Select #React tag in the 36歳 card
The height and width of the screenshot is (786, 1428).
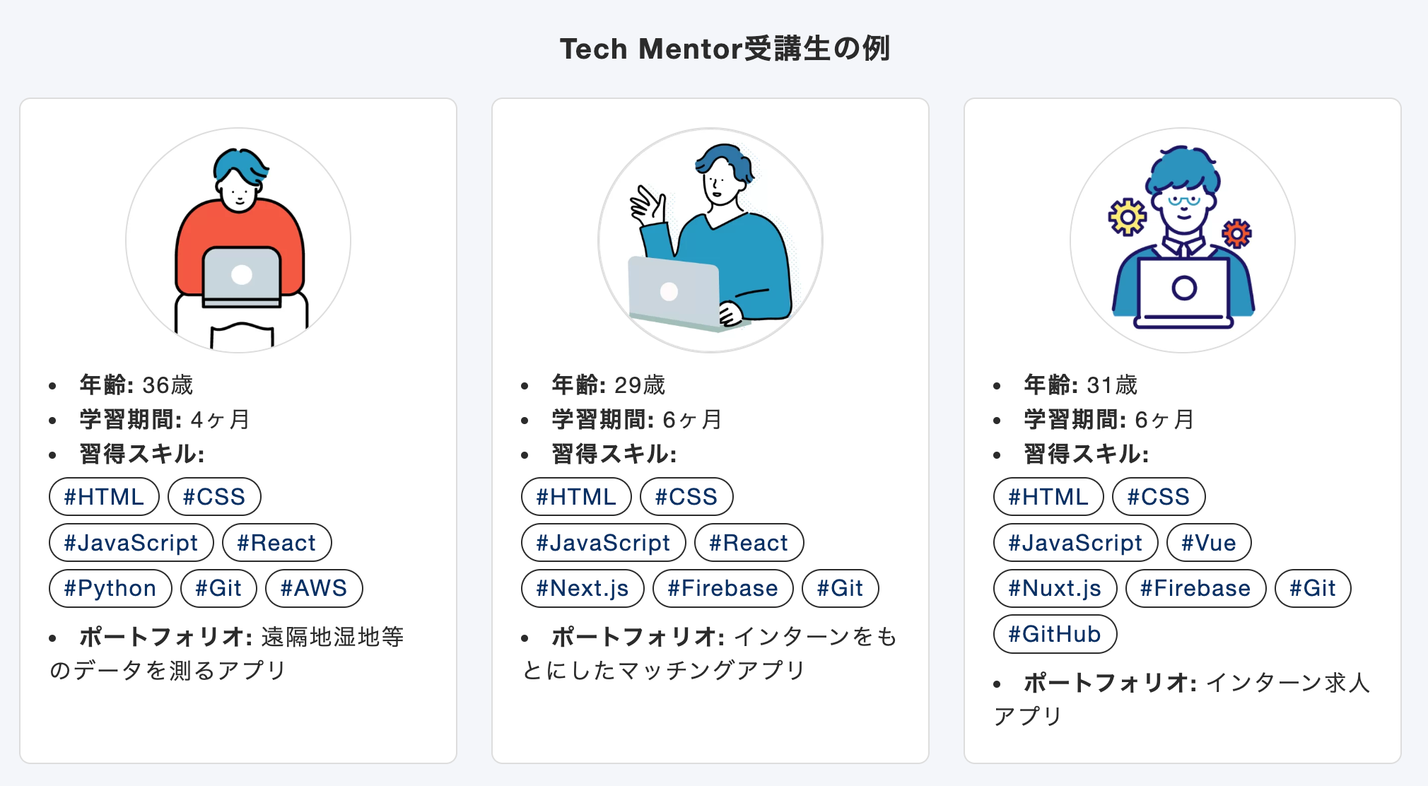pyautogui.click(x=276, y=543)
